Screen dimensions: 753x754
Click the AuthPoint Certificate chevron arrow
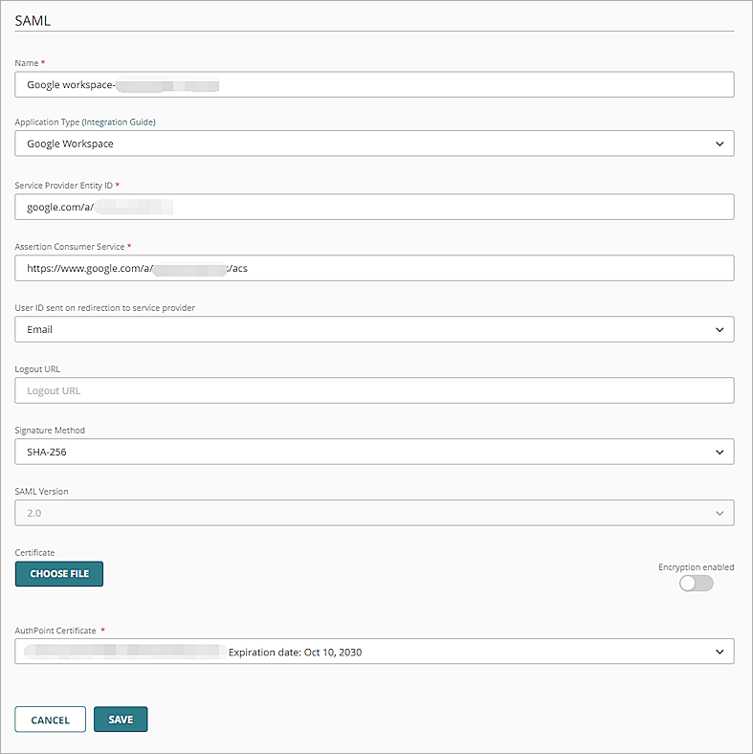tap(720, 652)
